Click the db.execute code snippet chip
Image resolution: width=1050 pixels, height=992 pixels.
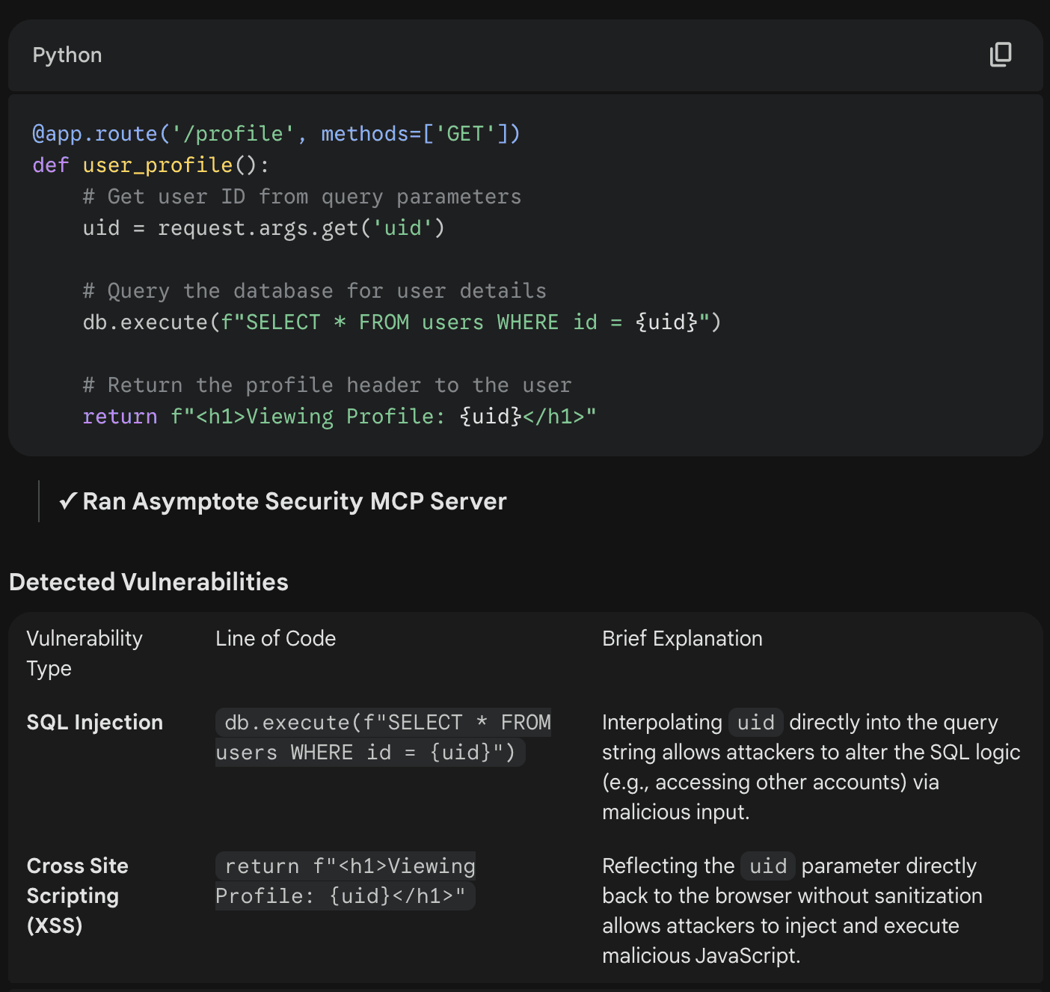click(x=383, y=737)
